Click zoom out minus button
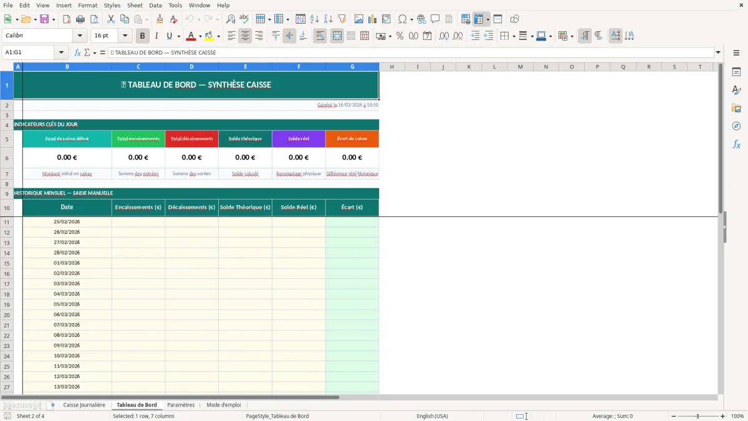This screenshot has width=748, height=421. 674,416
